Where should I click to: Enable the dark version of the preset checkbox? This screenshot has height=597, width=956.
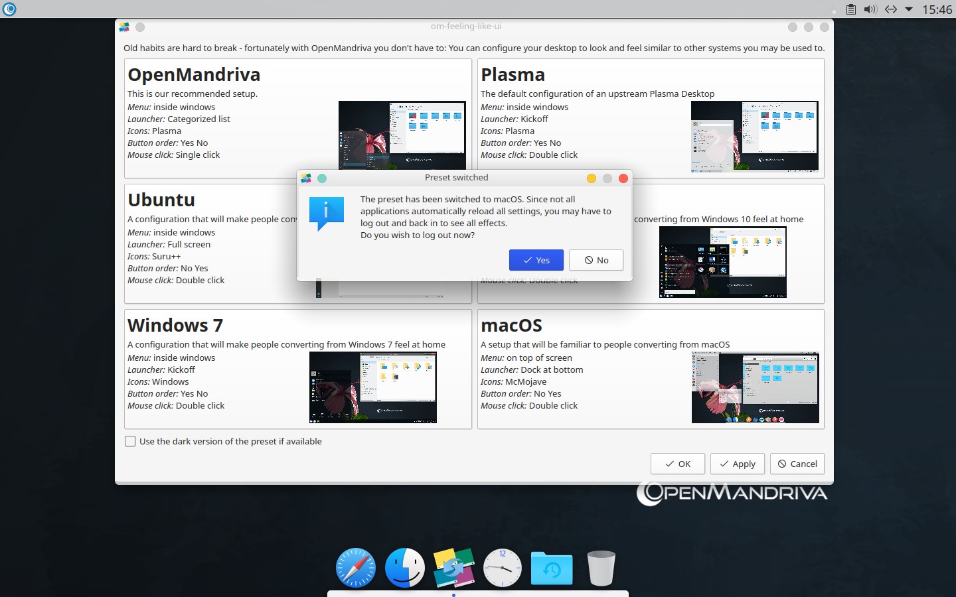point(130,441)
